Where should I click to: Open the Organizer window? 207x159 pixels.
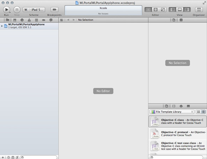coord(199,10)
